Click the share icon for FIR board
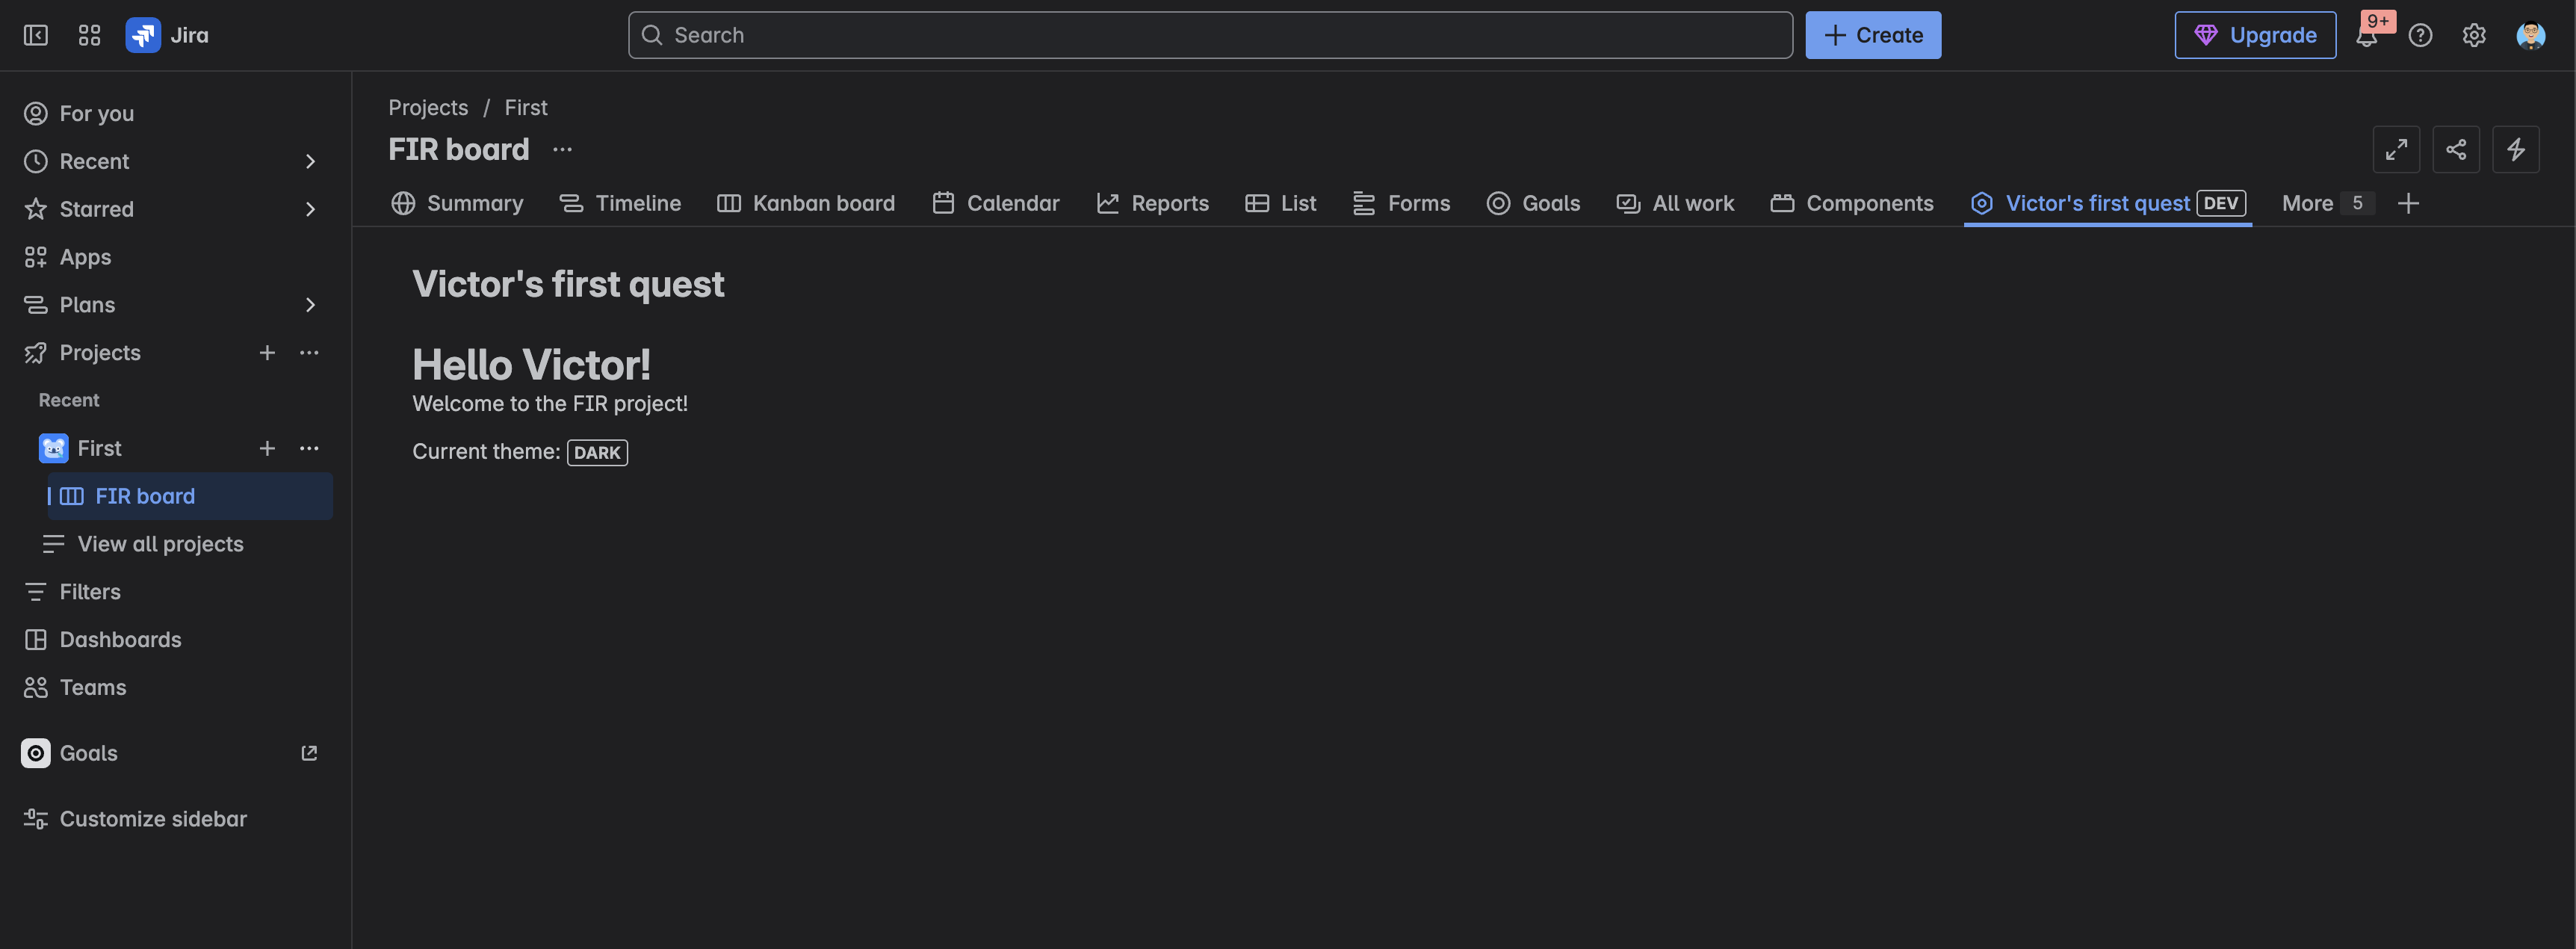 2456,149
